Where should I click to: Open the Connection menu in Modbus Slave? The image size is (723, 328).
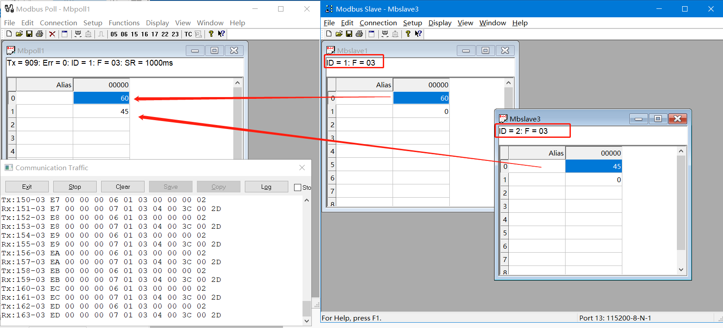click(x=378, y=23)
